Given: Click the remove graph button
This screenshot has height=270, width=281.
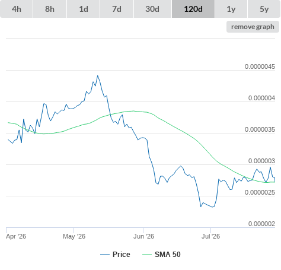Looking at the screenshot, I should [253, 27].
